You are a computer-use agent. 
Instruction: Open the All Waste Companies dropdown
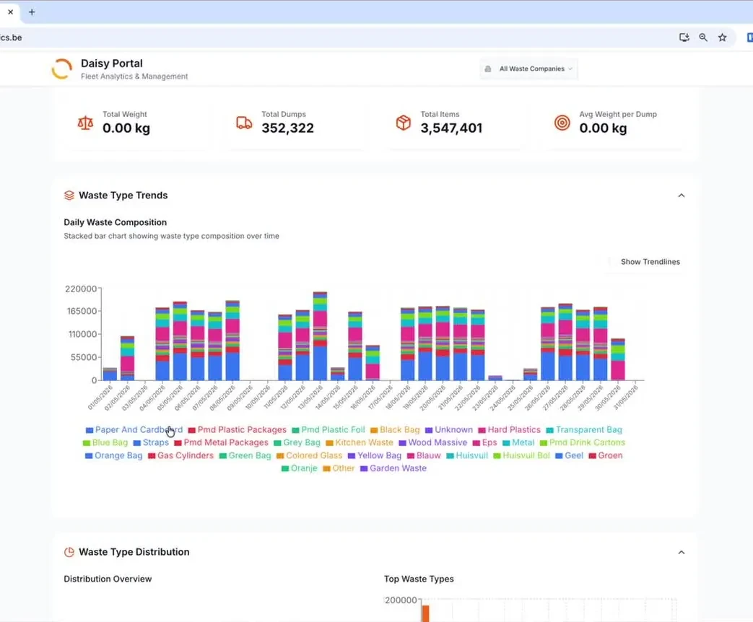coord(528,69)
